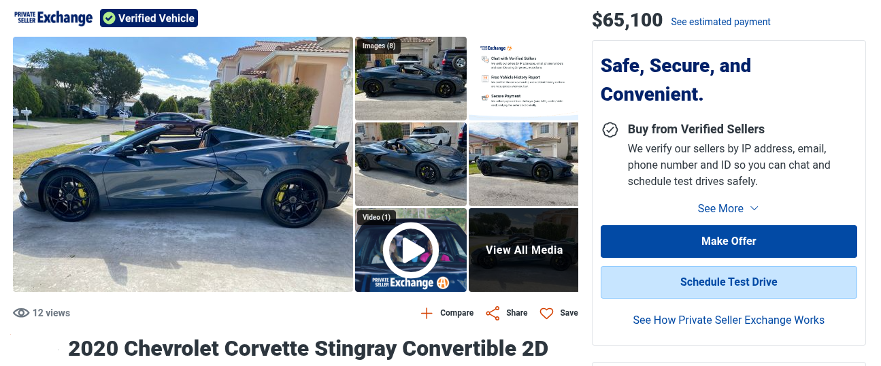Open Corvette thumbnail with blue sky

pos(524,164)
